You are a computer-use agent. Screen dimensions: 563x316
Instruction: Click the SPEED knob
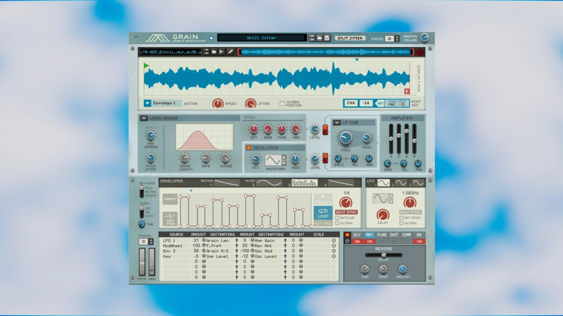tap(218, 103)
